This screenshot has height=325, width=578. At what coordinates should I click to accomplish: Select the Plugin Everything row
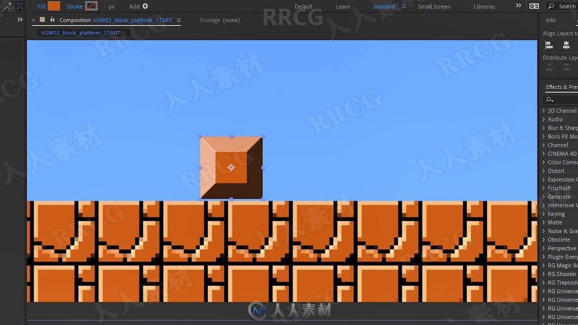coord(560,256)
